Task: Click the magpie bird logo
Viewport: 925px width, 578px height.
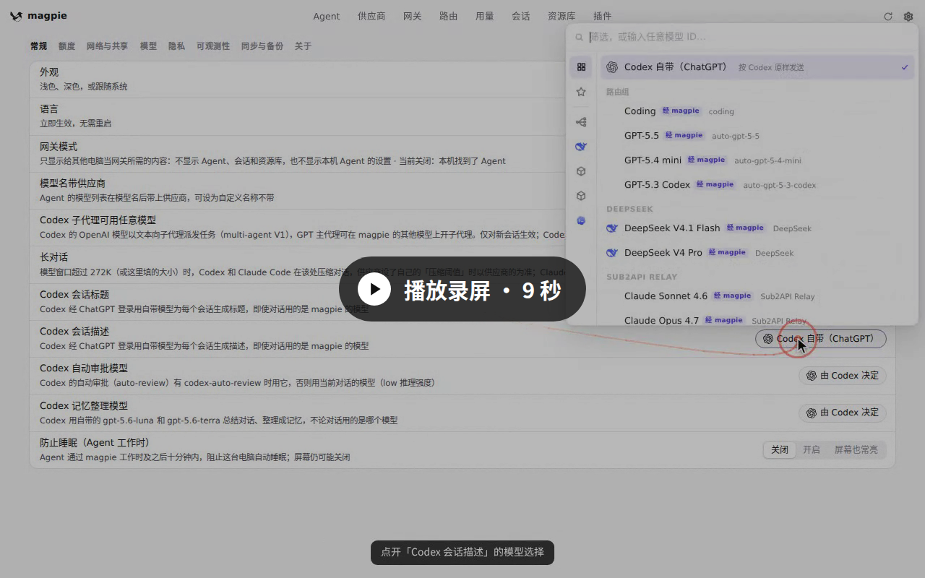Action: pyautogui.click(x=16, y=16)
